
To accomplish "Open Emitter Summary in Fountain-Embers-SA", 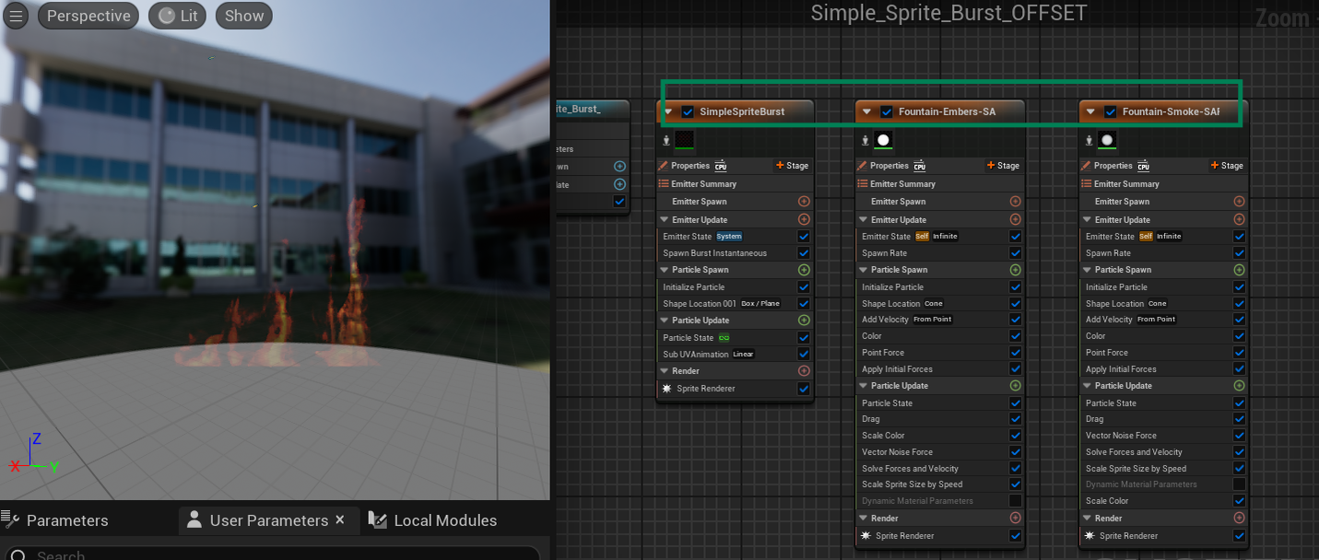I will coord(902,183).
